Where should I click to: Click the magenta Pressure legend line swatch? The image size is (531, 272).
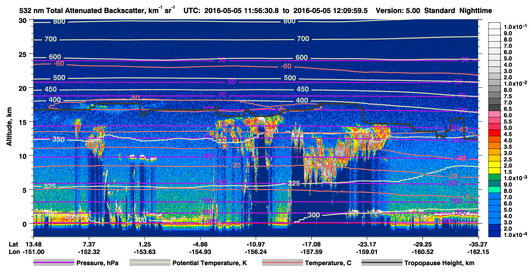point(53,263)
